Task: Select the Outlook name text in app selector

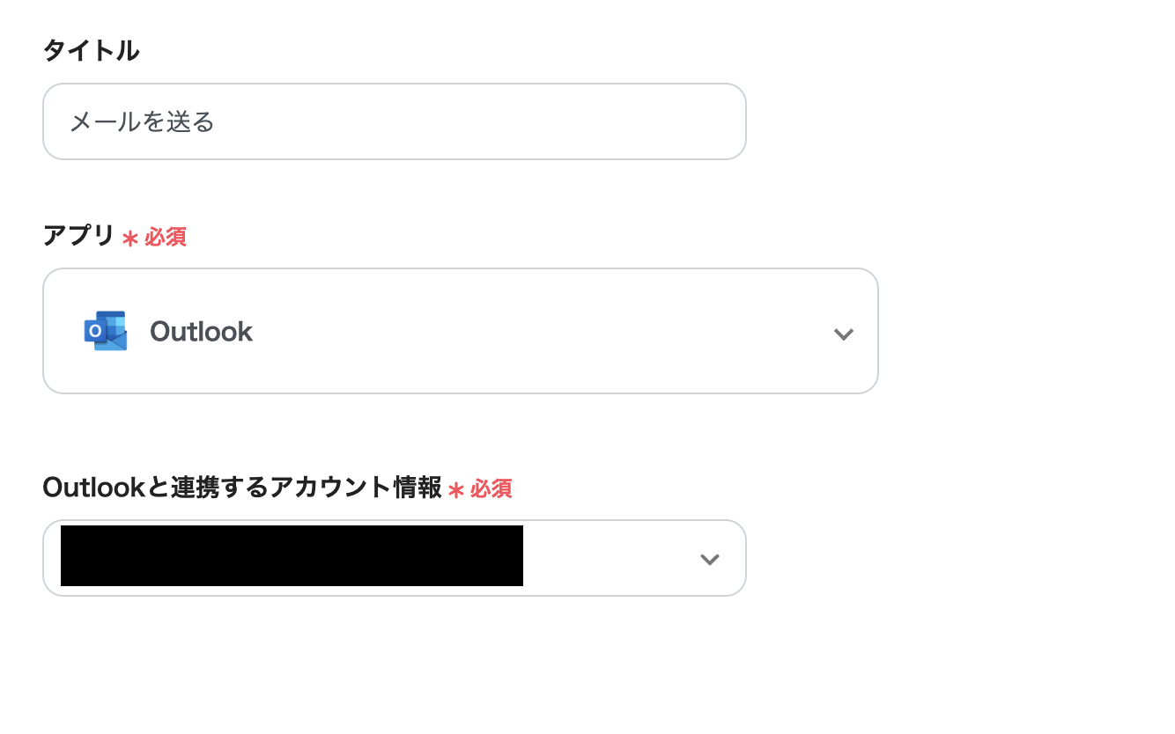Action: [x=201, y=332]
